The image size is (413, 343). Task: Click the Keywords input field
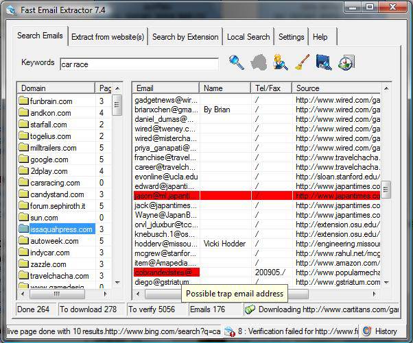(139, 64)
